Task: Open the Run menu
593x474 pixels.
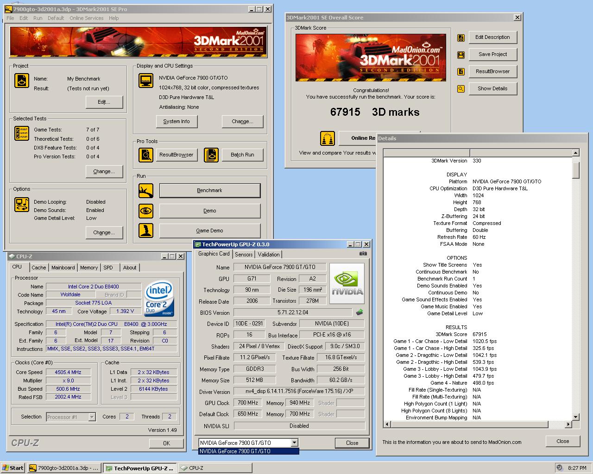Action: (38, 18)
